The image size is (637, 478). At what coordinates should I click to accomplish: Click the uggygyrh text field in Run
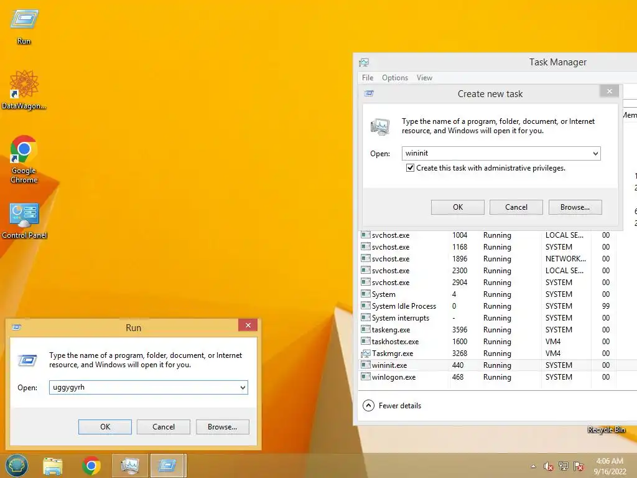(x=144, y=387)
